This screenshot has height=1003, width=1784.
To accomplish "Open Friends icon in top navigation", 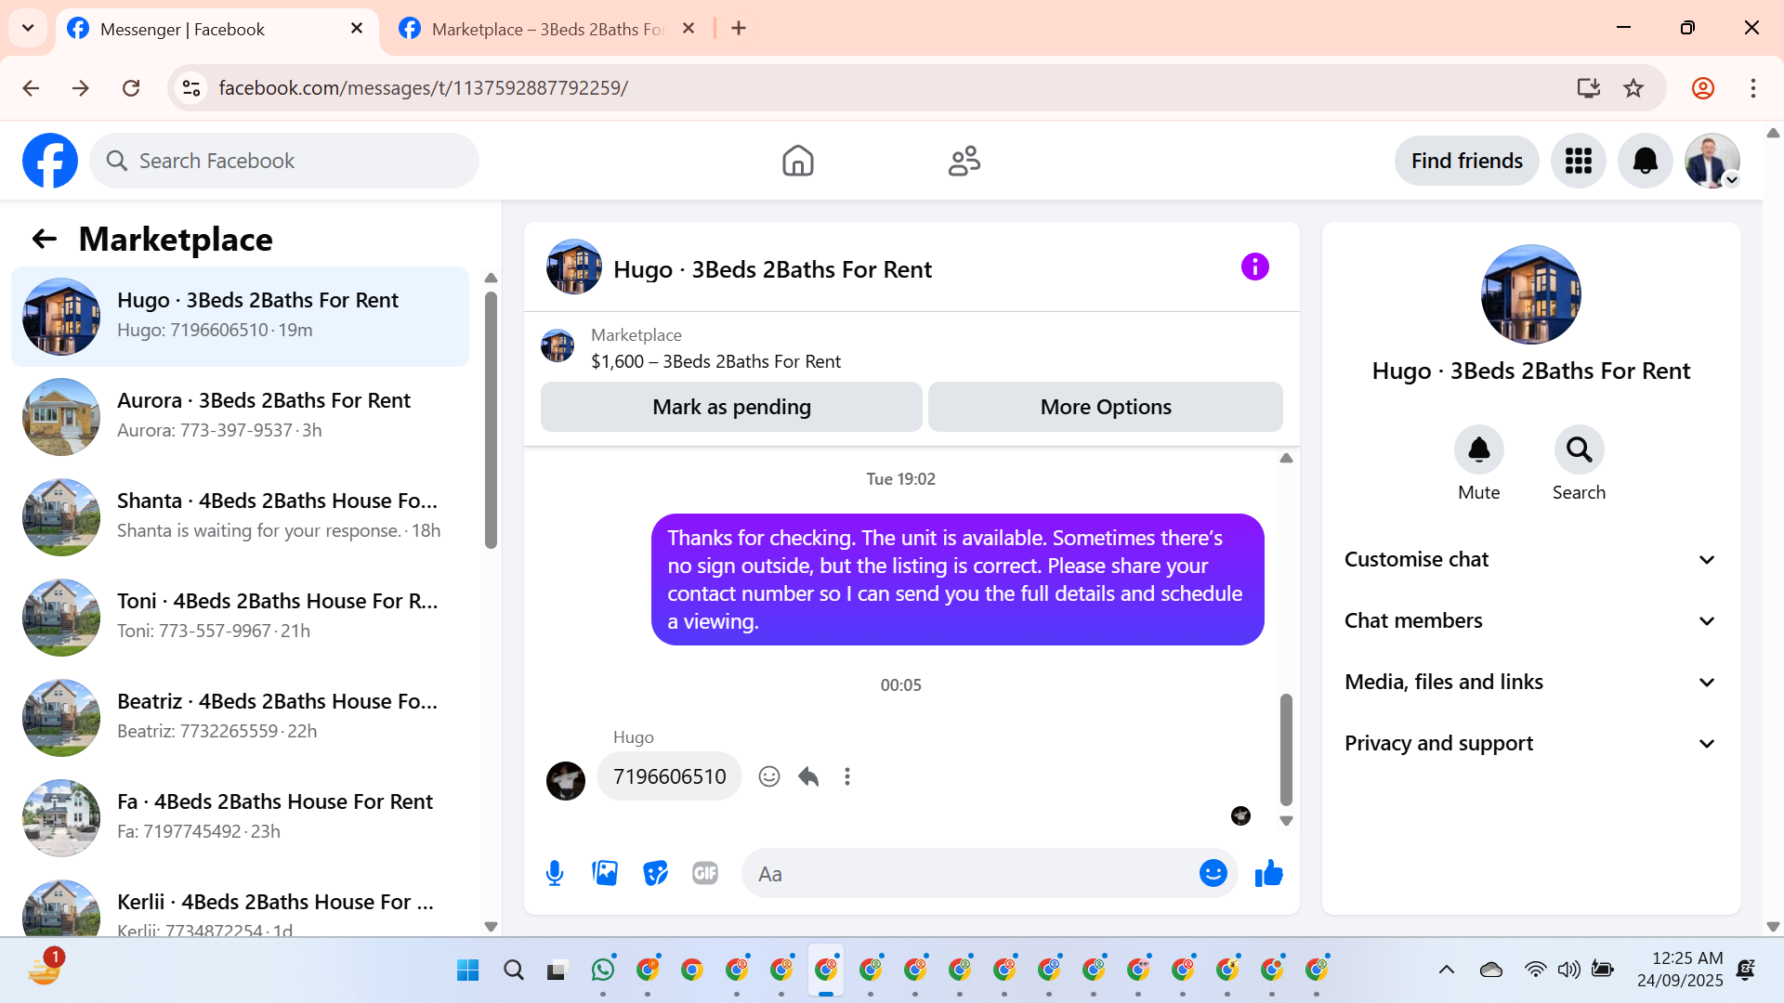I will 964,161.
